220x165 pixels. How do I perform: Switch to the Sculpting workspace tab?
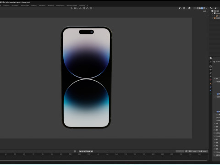coord(6,5)
